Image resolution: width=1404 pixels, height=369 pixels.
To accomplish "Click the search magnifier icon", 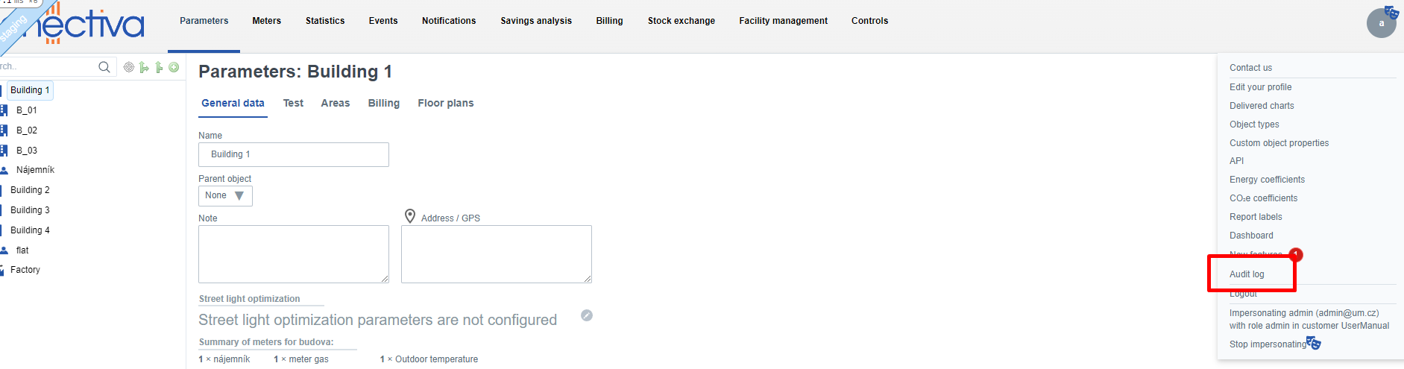I will pyautogui.click(x=104, y=67).
